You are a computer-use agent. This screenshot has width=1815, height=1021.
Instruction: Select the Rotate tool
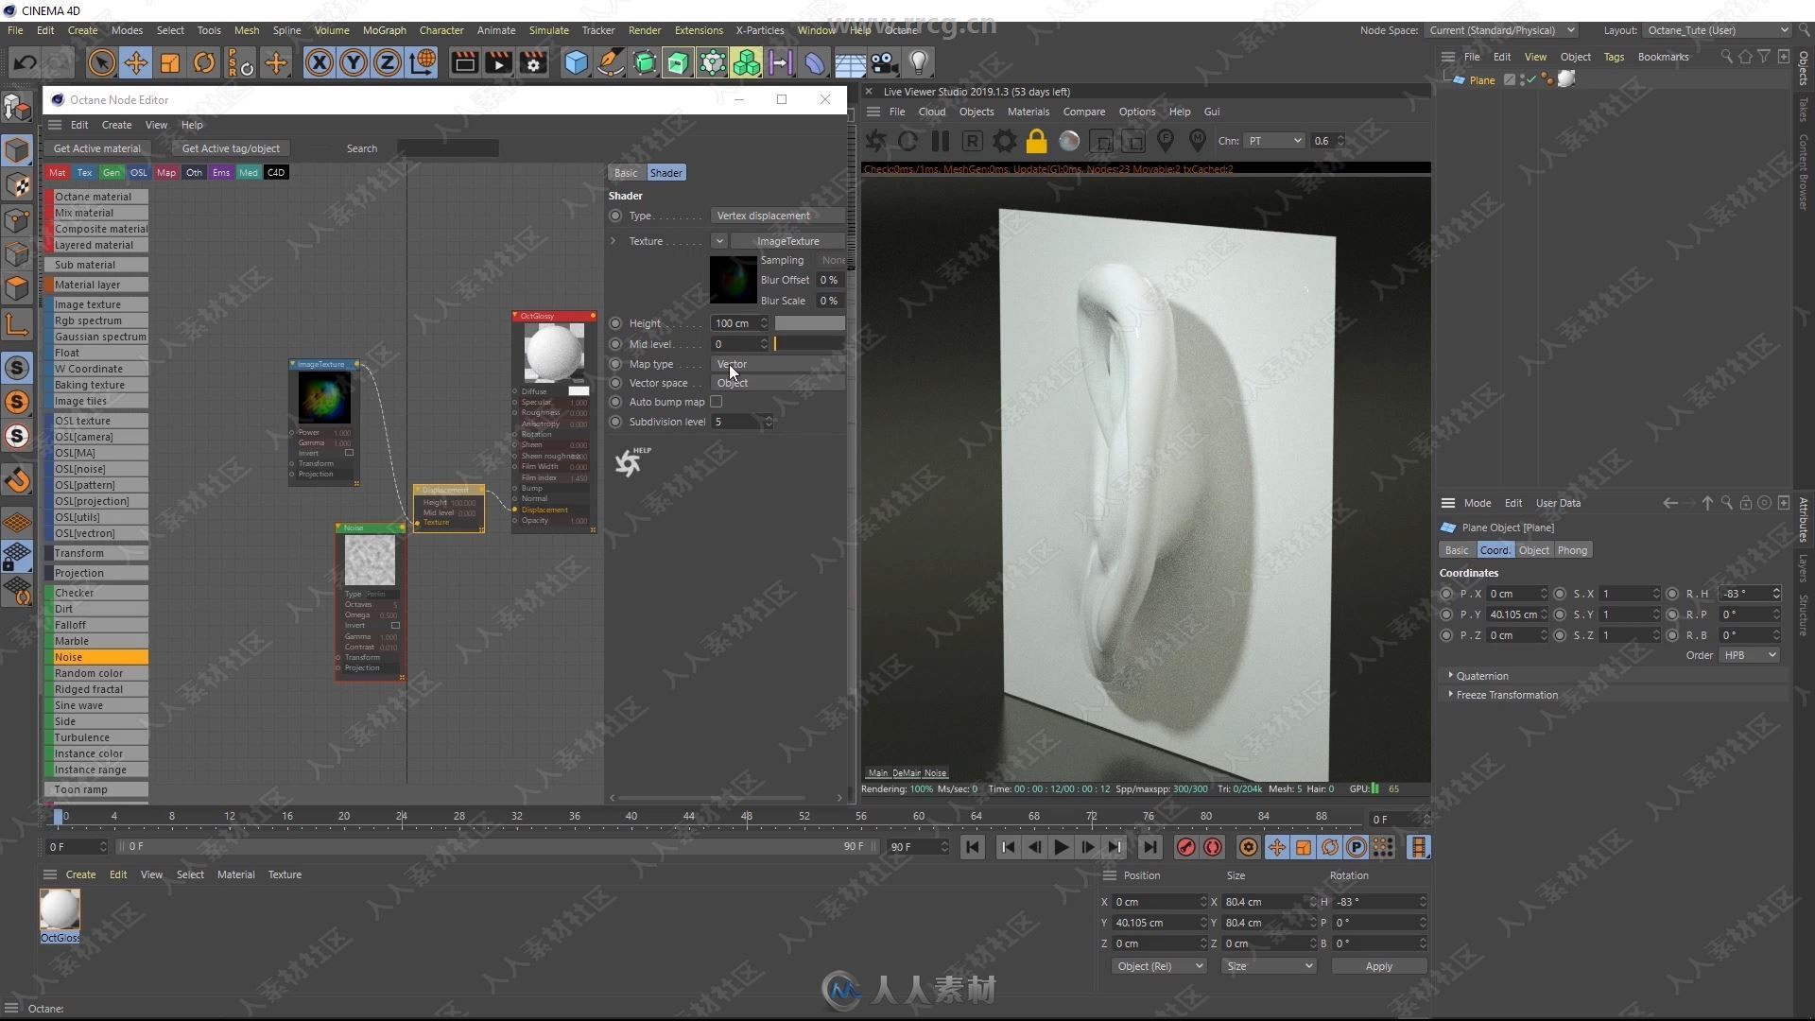coord(203,63)
